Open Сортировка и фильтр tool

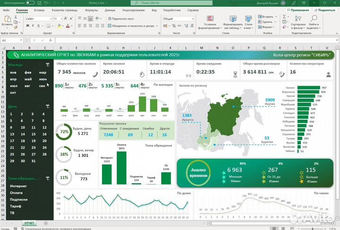[298, 23]
